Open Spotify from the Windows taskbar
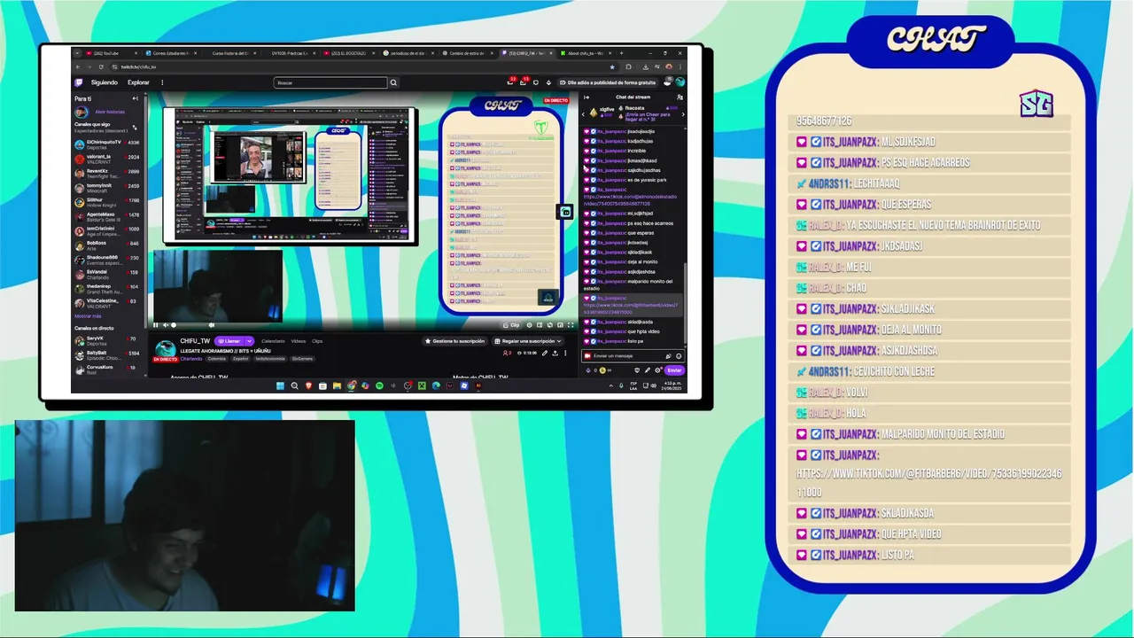Viewport: 1134px width, 638px height. coord(378,385)
